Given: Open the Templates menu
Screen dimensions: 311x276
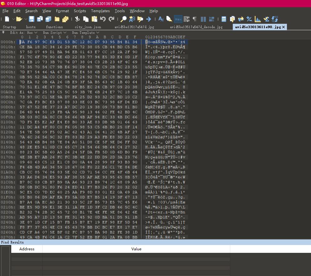Looking at the screenshot, I should point(100,11).
